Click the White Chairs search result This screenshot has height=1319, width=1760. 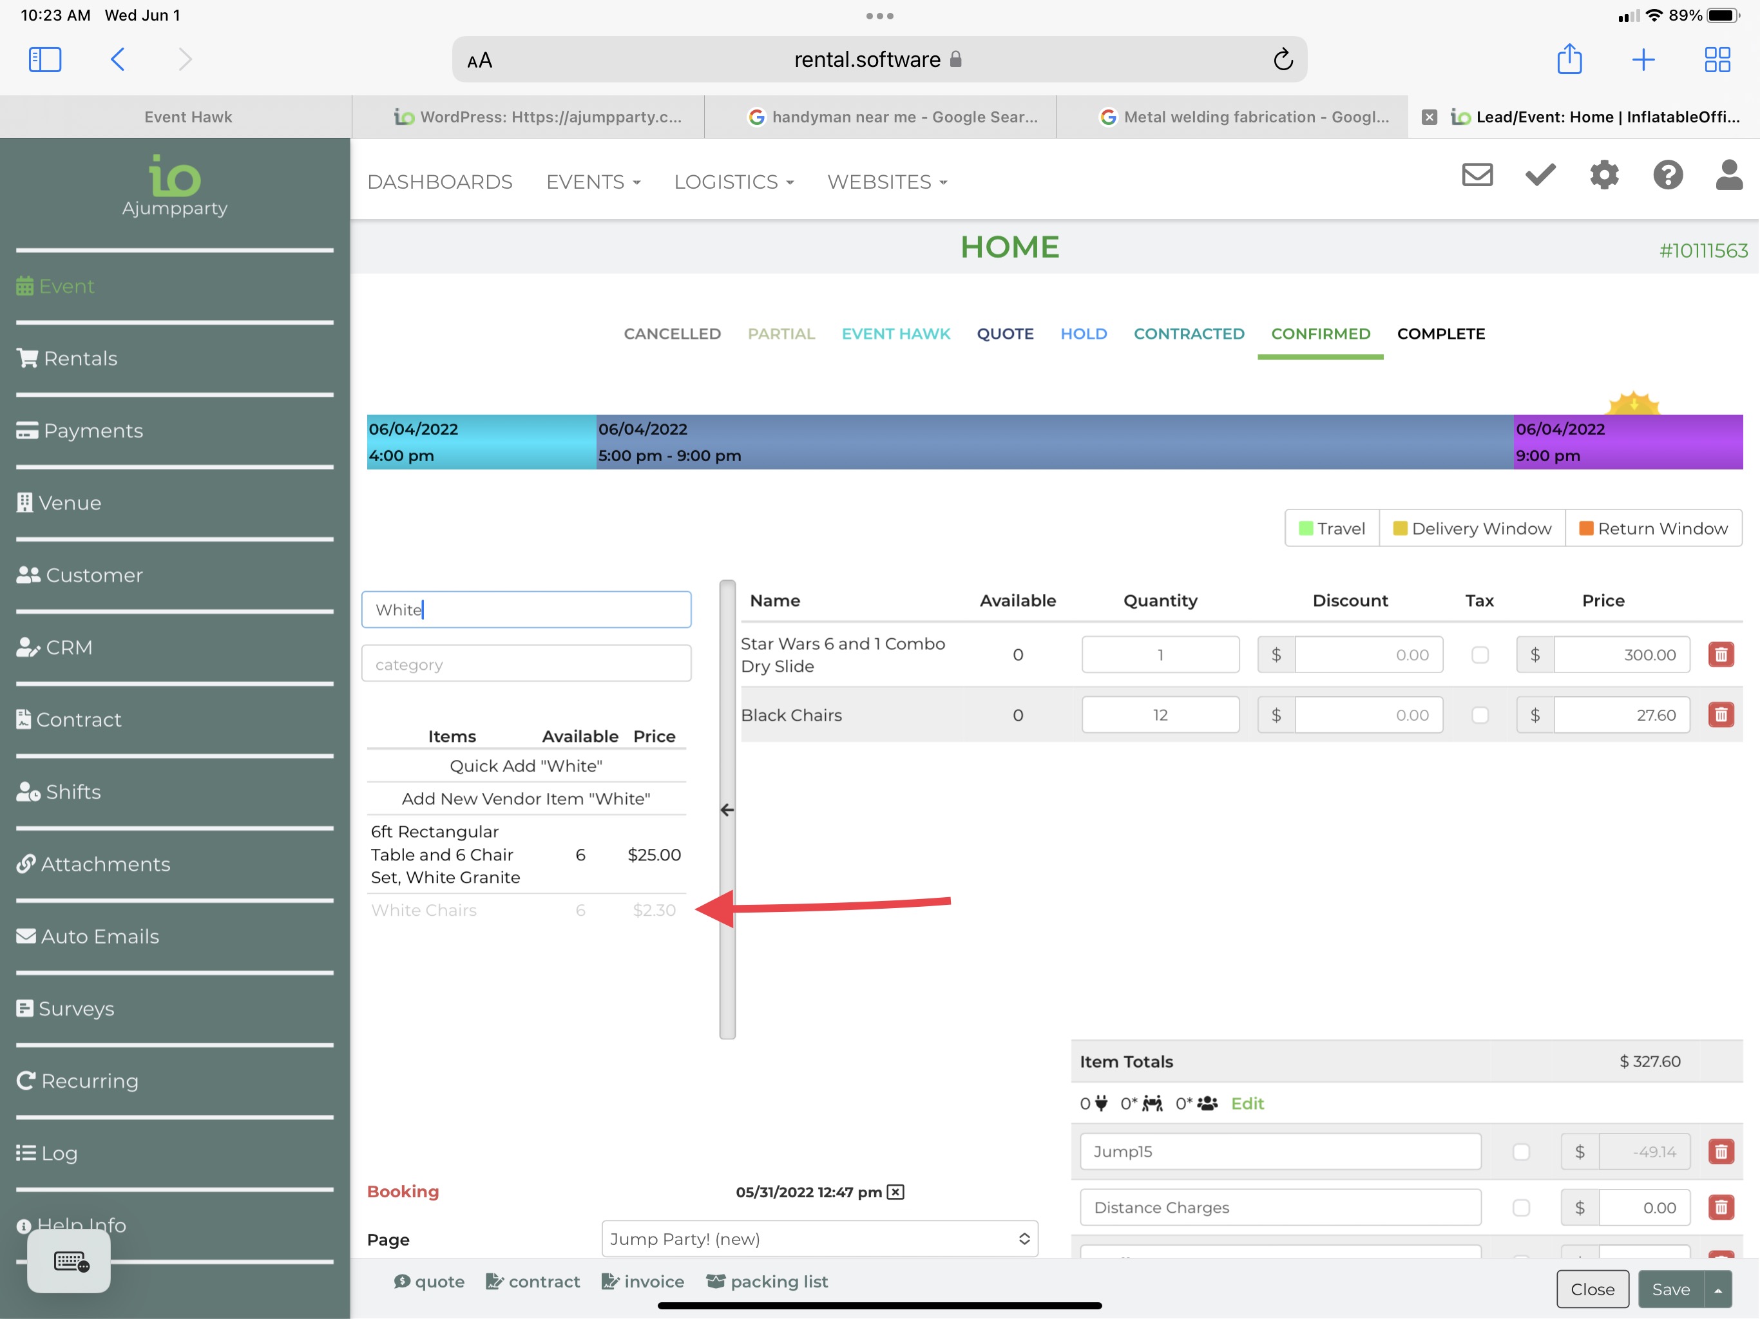pos(424,910)
